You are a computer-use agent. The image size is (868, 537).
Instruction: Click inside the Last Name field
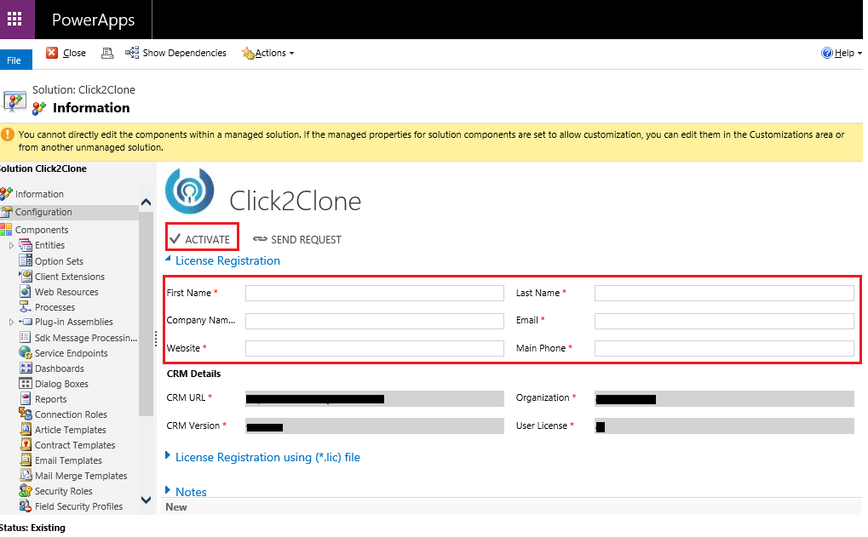pos(724,293)
